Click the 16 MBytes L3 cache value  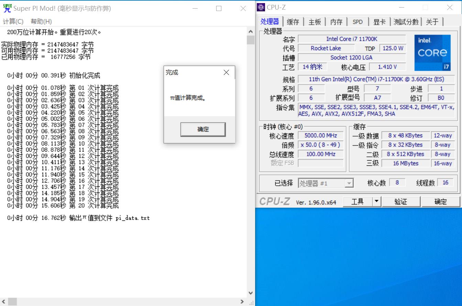(x=406, y=163)
